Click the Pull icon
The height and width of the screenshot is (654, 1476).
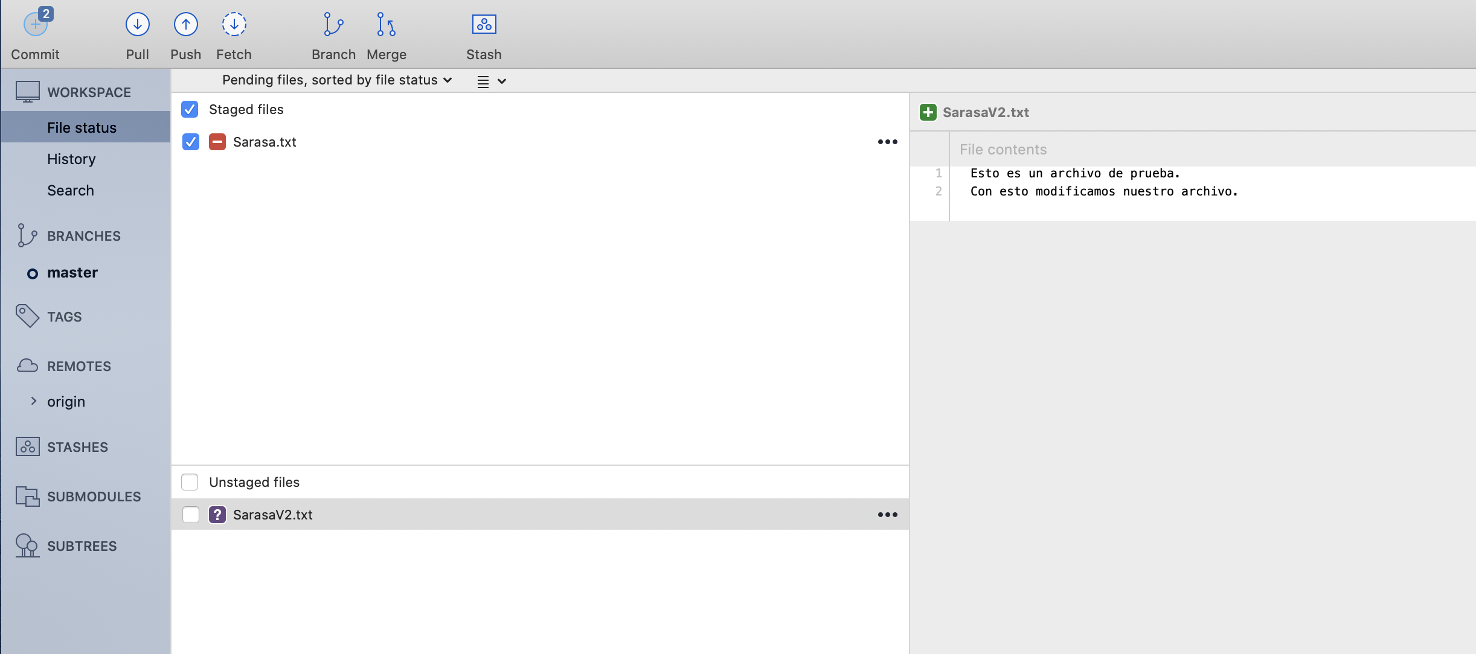pyautogui.click(x=138, y=25)
